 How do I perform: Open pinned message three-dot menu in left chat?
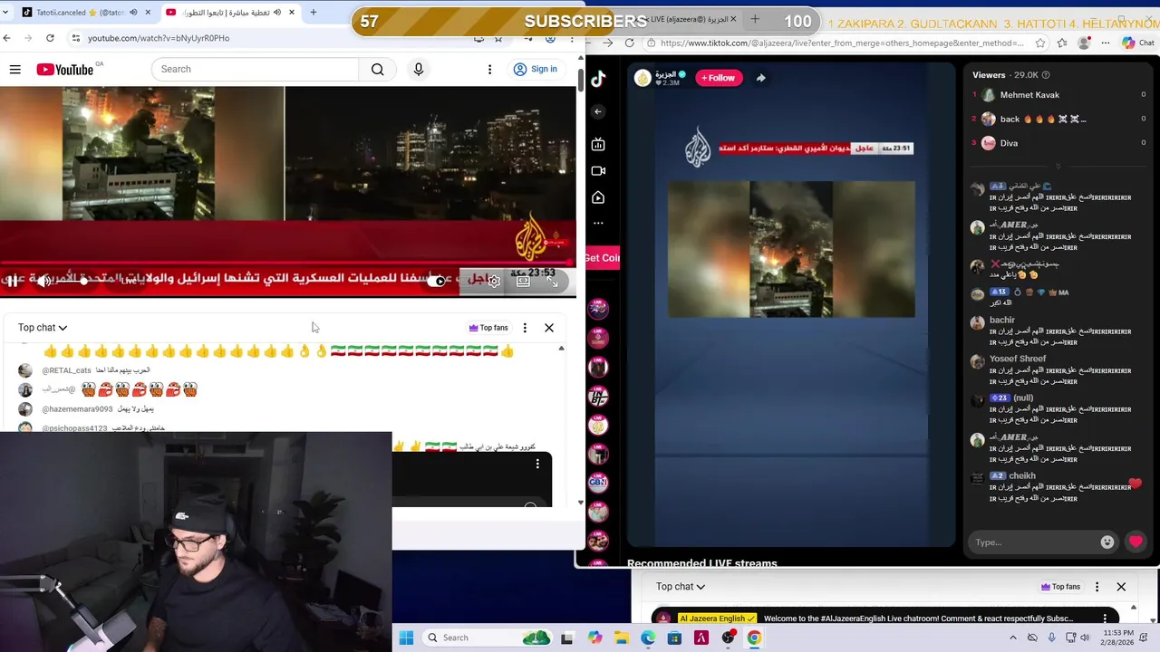point(537,464)
